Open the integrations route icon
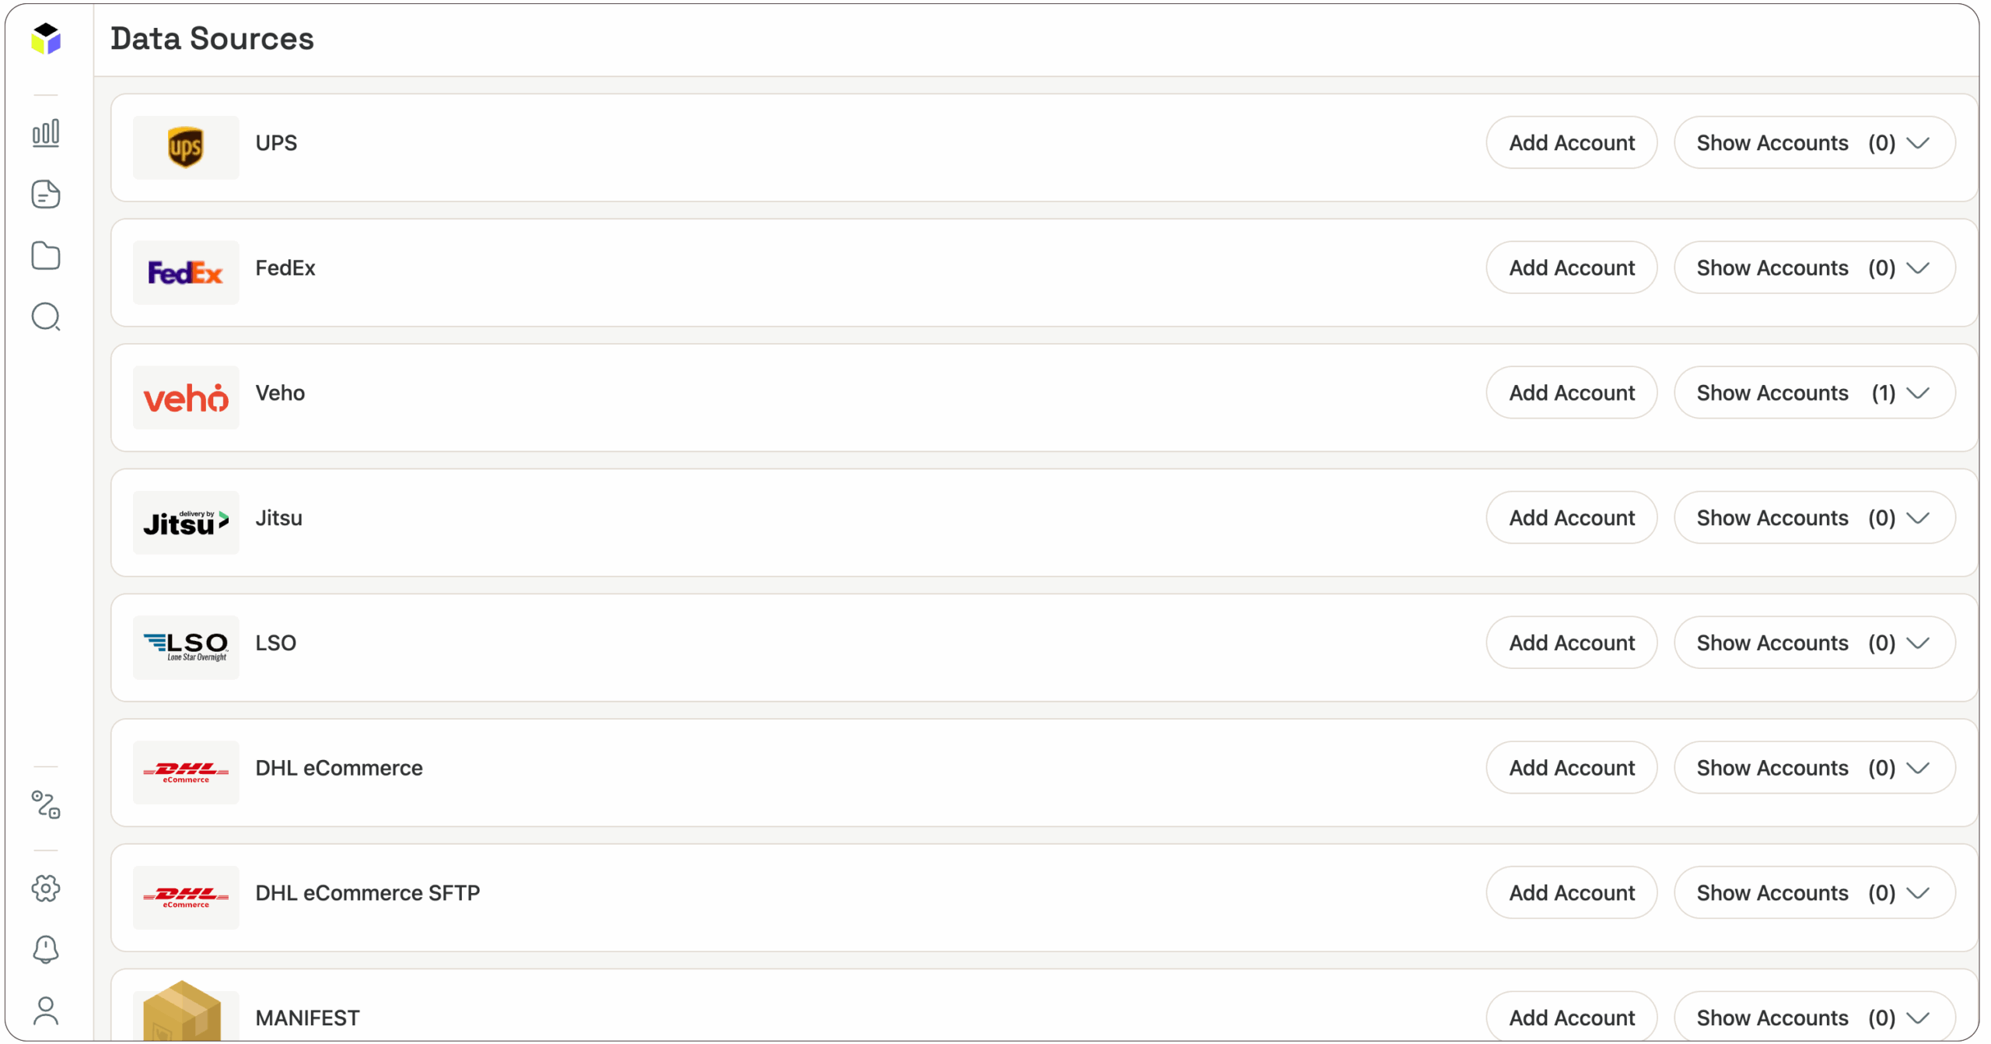Screen dimensions: 1991x1044 click(46, 805)
